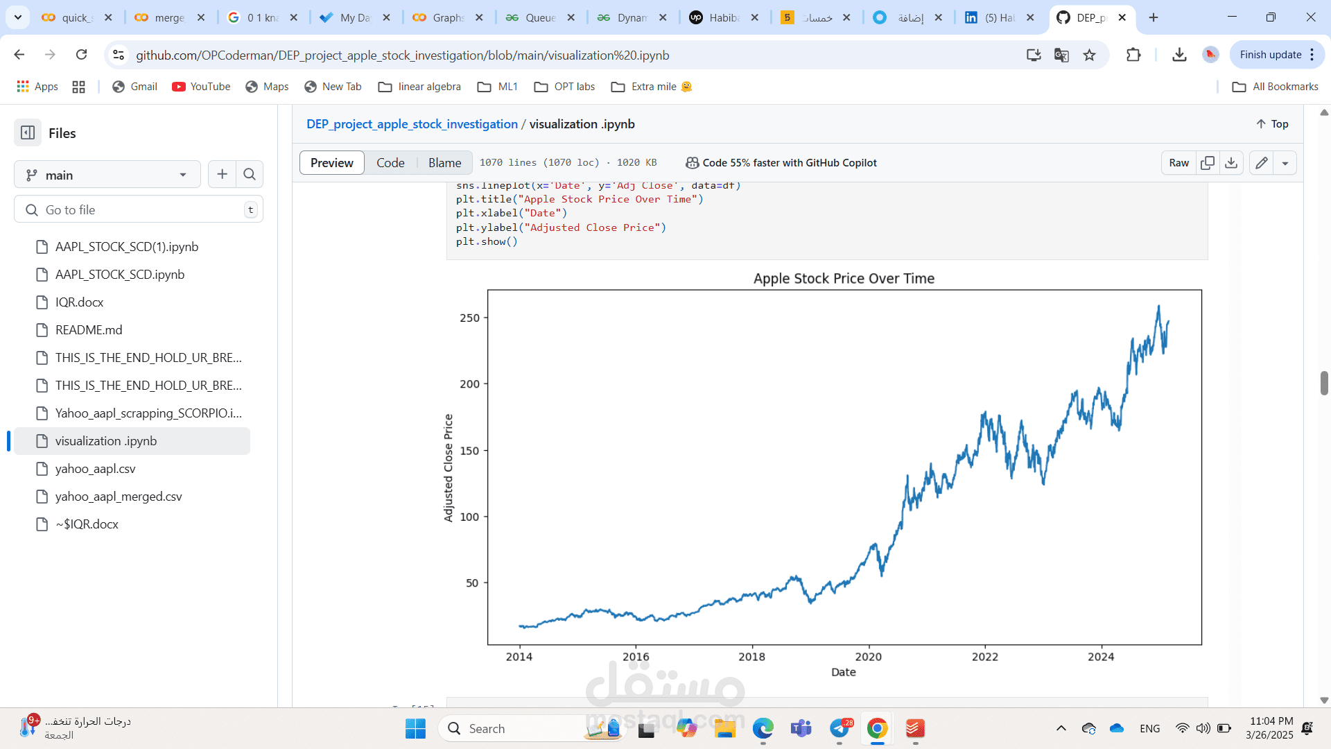Open OPT labs bookmark folder
The height and width of the screenshot is (749, 1331).
(564, 86)
